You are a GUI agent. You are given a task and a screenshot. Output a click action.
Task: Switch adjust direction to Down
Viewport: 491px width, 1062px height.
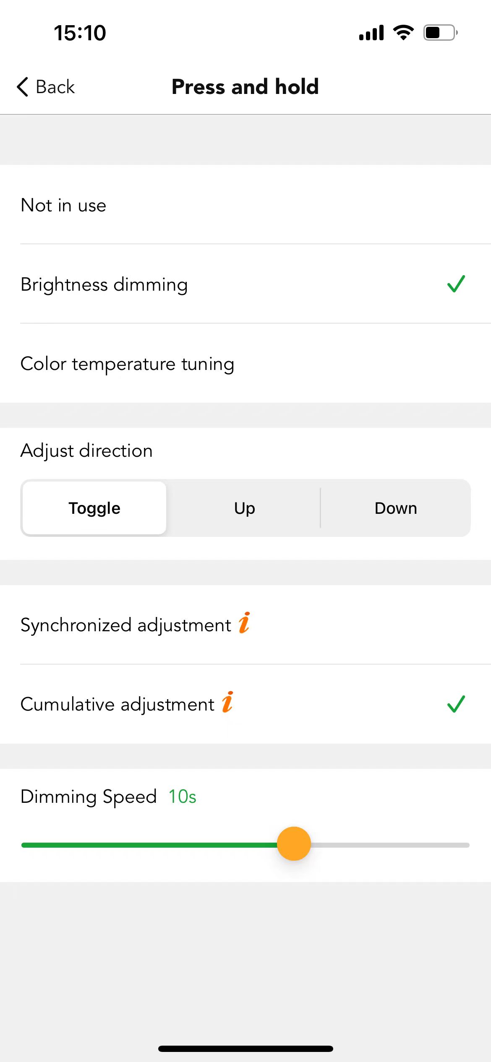(396, 508)
